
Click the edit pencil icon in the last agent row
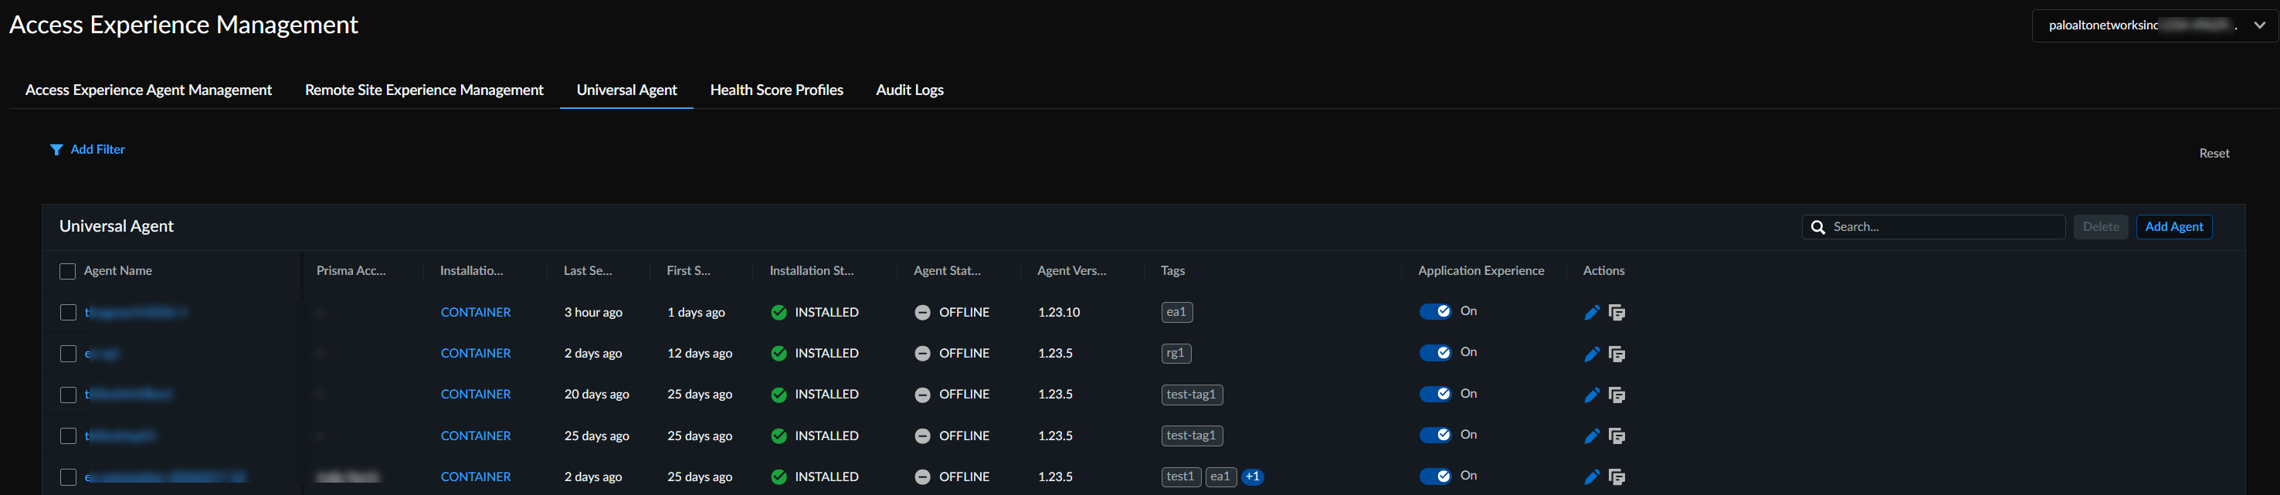[x=1590, y=477]
